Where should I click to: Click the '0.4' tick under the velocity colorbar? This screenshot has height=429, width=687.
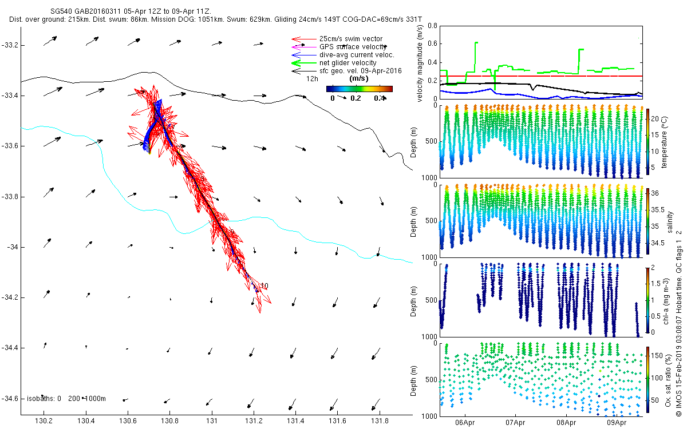pos(379,98)
